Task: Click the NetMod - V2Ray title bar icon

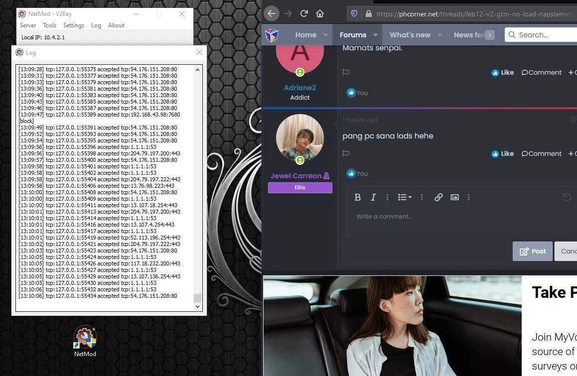Action: [x=22, y=14]
